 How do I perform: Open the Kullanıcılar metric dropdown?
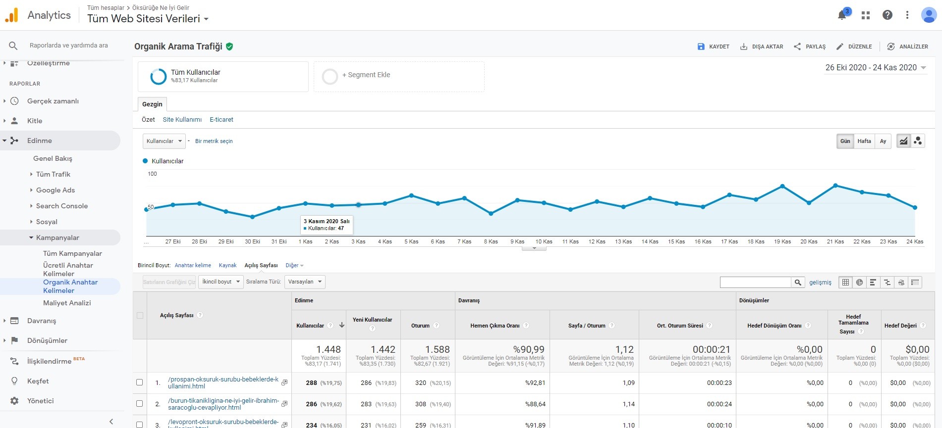[x=164, y=141]
